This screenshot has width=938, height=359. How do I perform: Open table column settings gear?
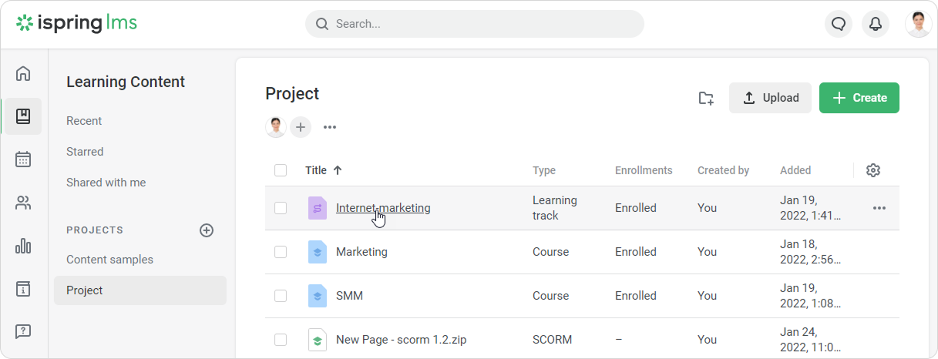[x=873, y=170]
